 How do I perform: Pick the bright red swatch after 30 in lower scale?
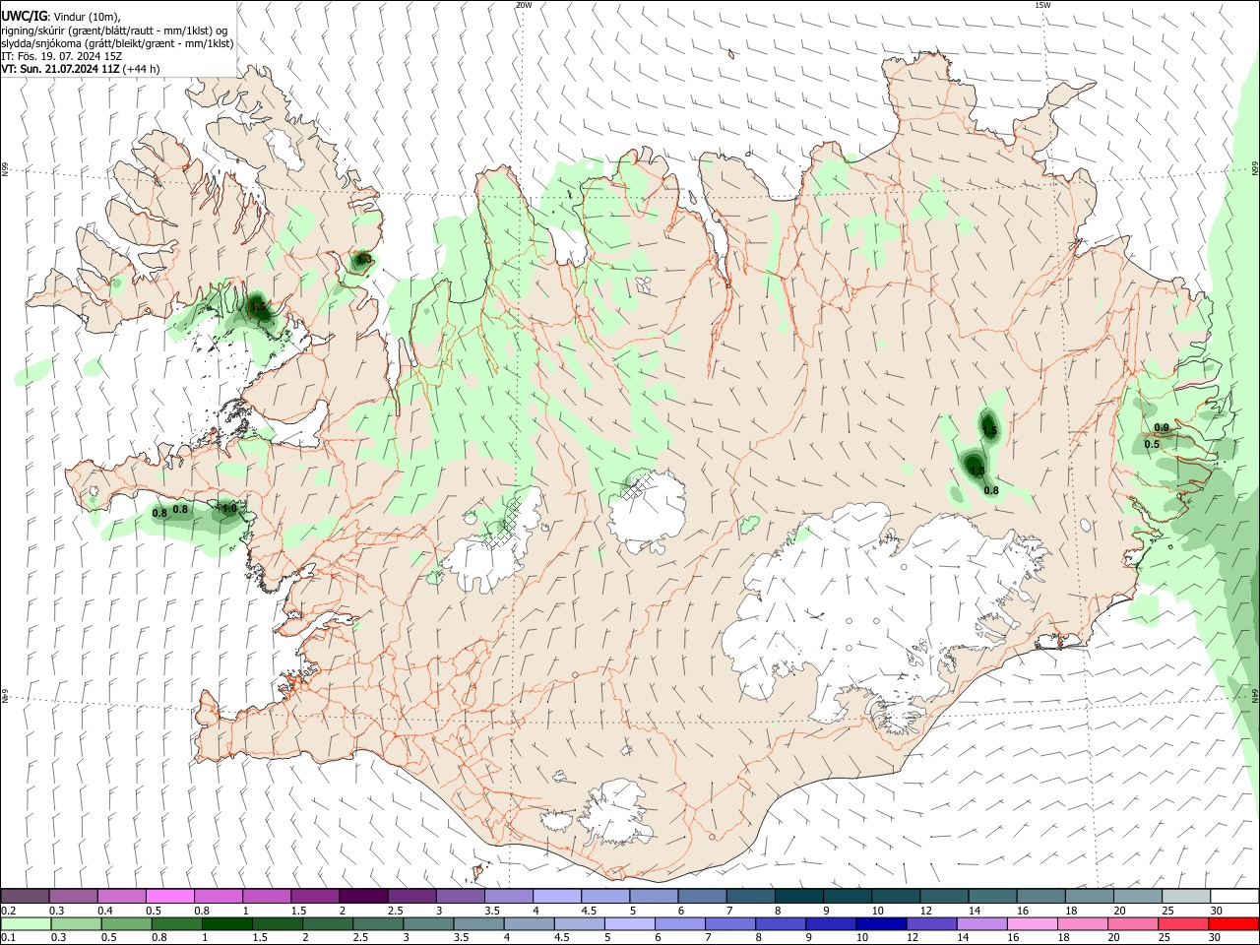(1234, 924)
